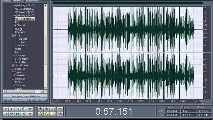
Task: Click the Rewind button
Action: coord(12,114)
